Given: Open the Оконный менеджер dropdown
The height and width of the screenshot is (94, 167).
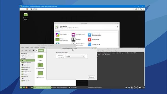Looking at the screenshot, I should [75, 56].
